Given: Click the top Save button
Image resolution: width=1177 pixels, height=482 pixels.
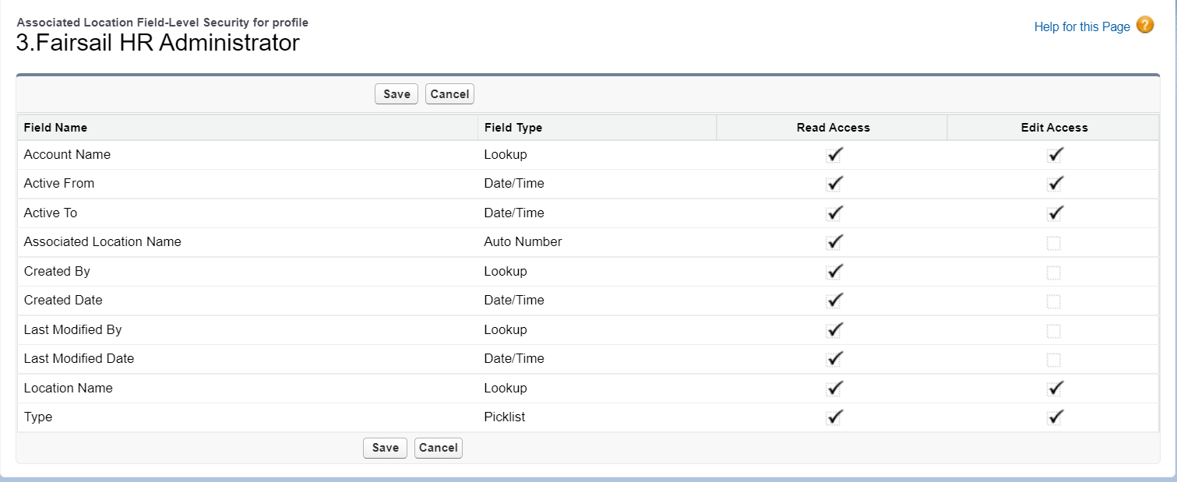Looking at the screenshot, I should pyautogui.click(x=396, y=94).
